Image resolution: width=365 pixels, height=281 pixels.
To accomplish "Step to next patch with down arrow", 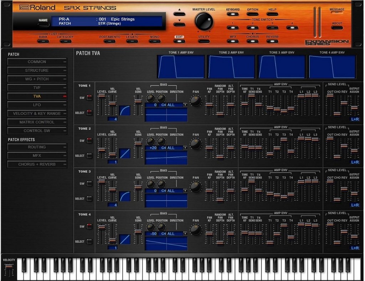I will pos(179,25).
